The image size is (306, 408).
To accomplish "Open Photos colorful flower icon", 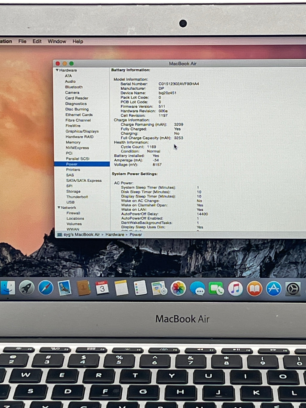I will 178,289.
